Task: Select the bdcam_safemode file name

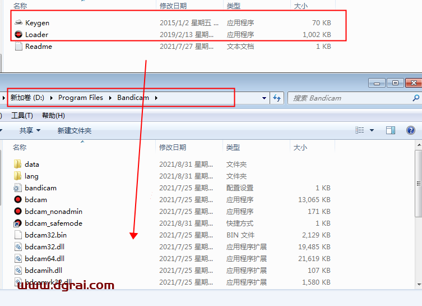Action: 54,223
